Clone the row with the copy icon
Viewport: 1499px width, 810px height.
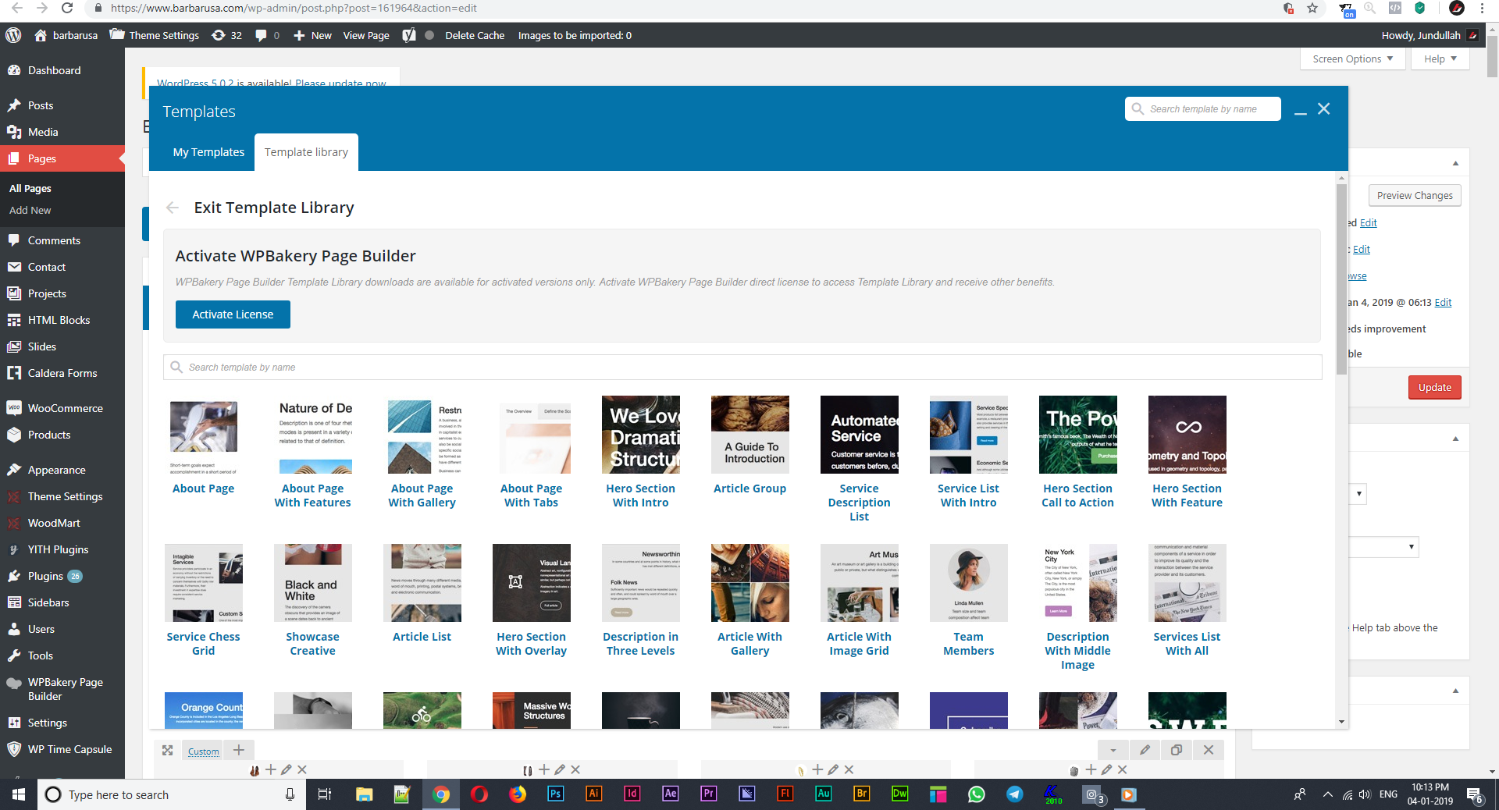1177,751
